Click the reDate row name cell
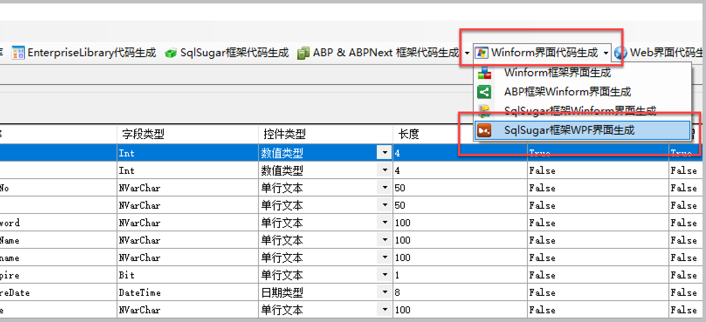This screenshot has width=706, height=322. point(58,292)
